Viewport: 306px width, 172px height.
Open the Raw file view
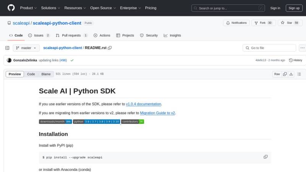click(x=277, y=74)
